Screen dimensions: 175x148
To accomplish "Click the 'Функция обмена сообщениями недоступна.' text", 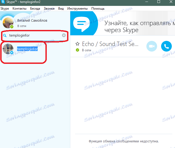I will click(x=124, y=141).
